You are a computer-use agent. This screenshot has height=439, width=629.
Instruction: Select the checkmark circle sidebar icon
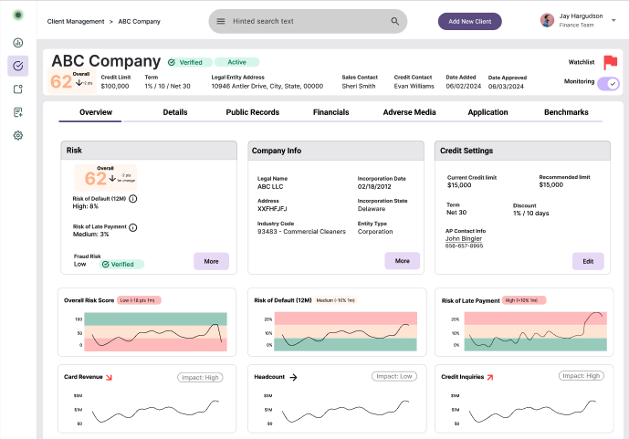coord(18,66)
